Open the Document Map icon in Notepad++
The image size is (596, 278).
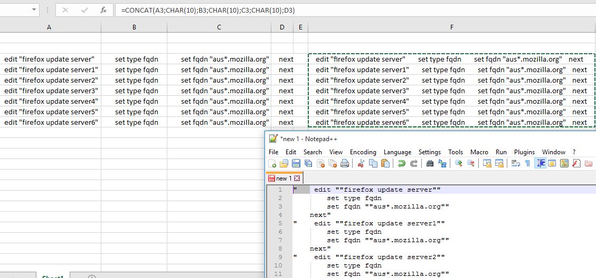click(x=564, y=163)
